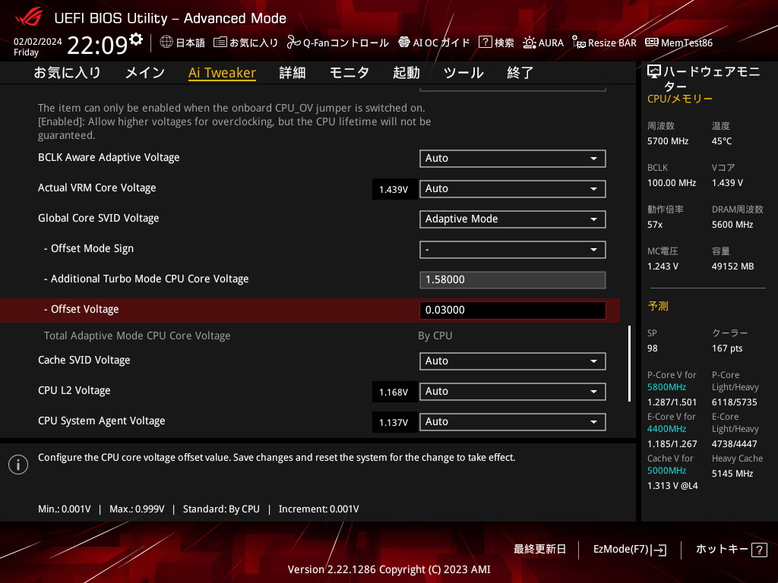Click the 4400MHz E-Core link
This screenshot has height=583, width=778.
click(x=666, y=429)
